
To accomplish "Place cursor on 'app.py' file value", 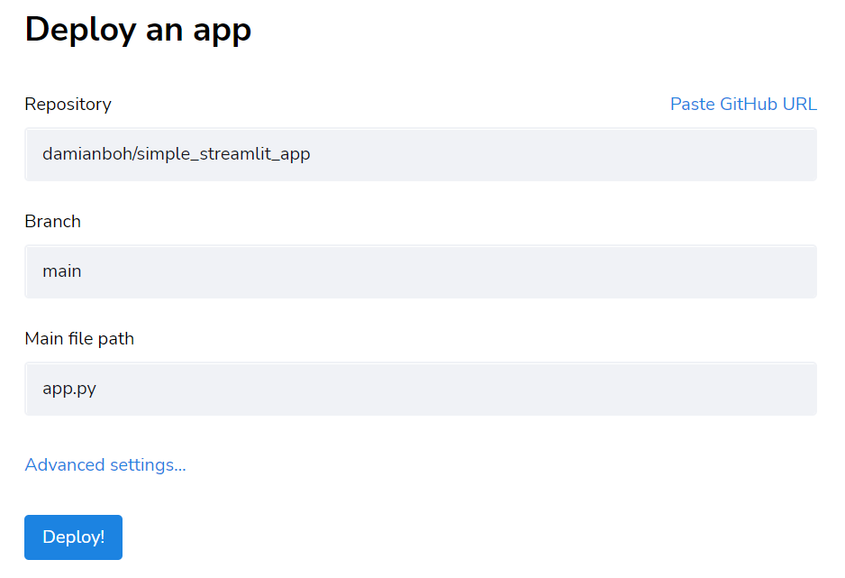I will (69, 390).
